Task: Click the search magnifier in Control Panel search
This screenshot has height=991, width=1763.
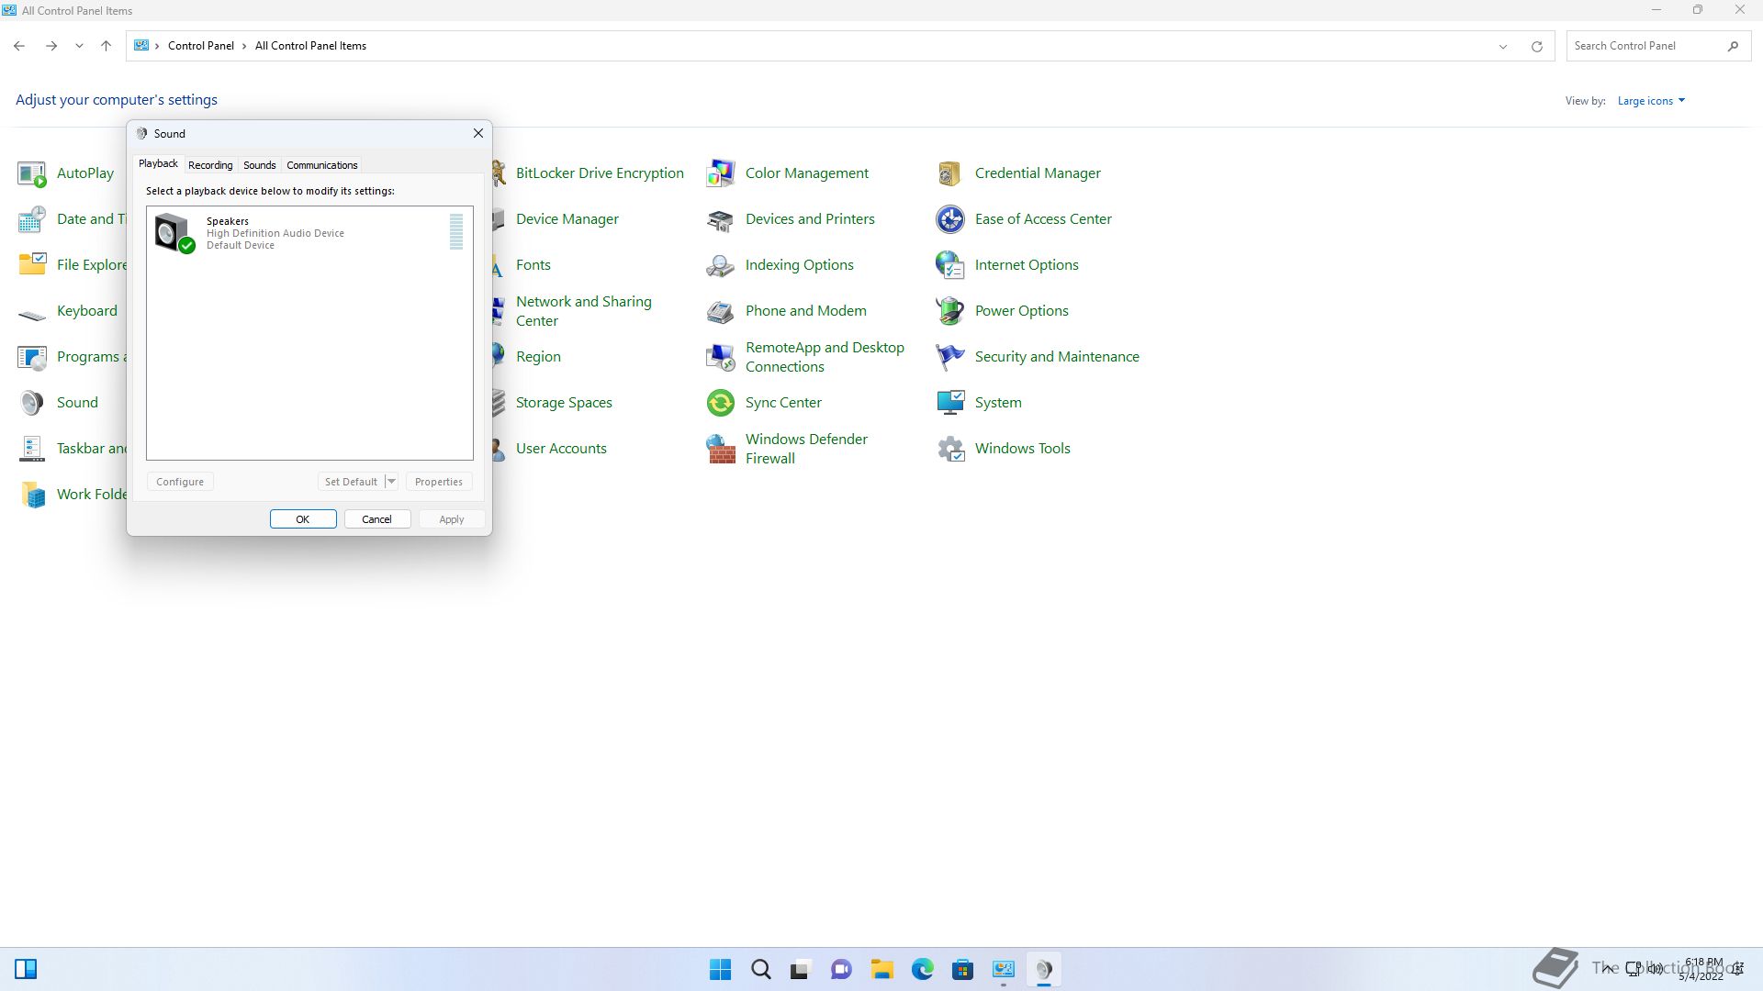Action: tap(1733, 46)
